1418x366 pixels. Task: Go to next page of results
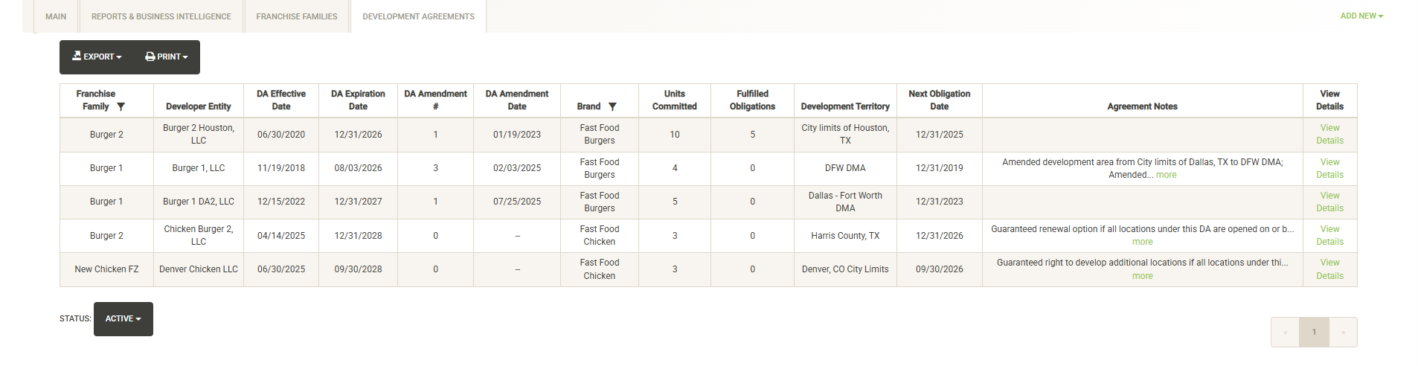(x=1343, y=333)
